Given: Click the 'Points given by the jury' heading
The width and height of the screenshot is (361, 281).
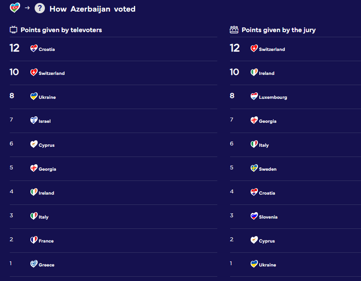Looking at the screenshot, I should [278, 30].
